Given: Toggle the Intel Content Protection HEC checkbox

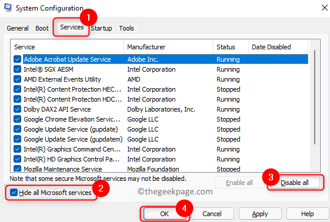Looking at the screenshot, I should tap(17, 89).
